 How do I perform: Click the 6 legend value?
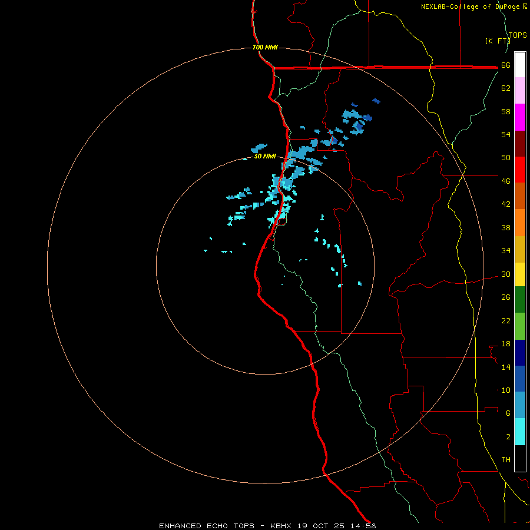(x=508, y=413)
